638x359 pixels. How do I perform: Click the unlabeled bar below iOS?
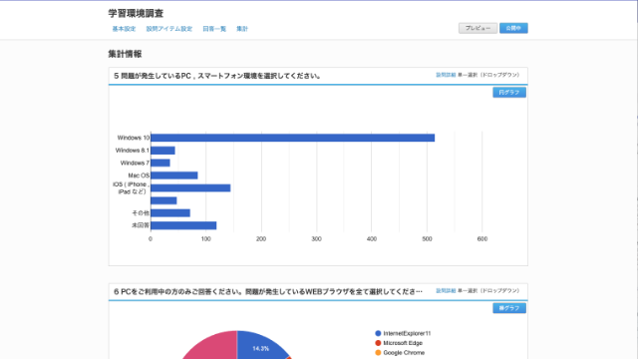point(163,200)
